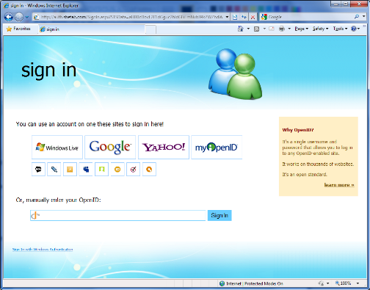Click the orange H provider icon
Screen dimensions: 370x290
pos(70,169)
